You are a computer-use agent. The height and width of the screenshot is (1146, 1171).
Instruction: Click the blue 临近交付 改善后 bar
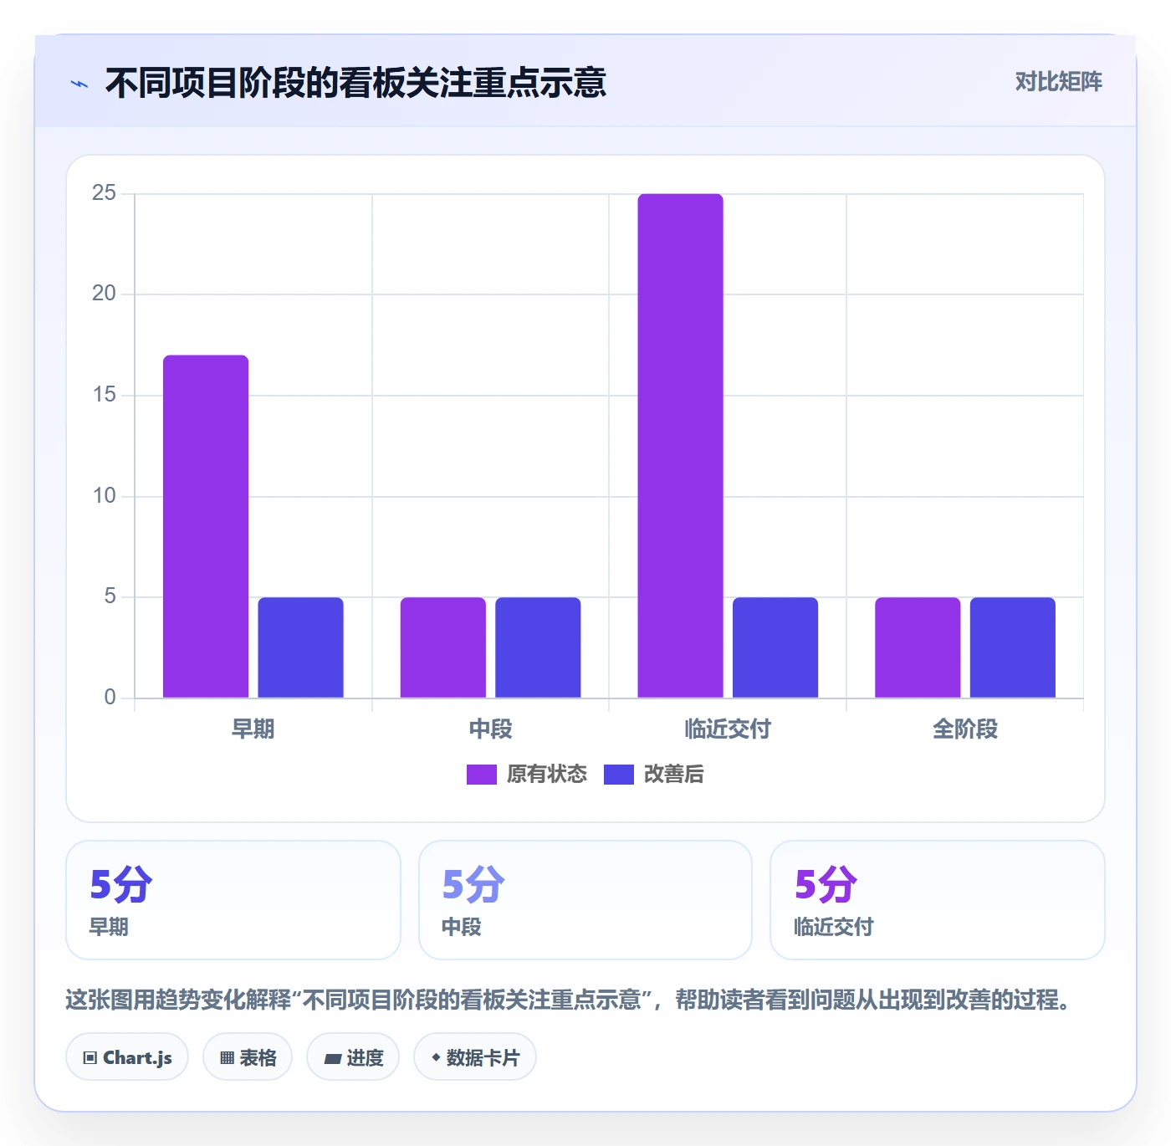point(775,647)
